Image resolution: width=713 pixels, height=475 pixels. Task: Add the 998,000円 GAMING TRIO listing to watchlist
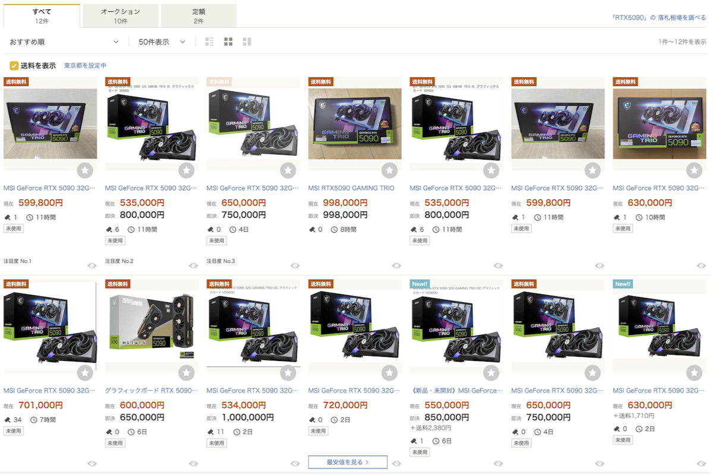[390, 170]
